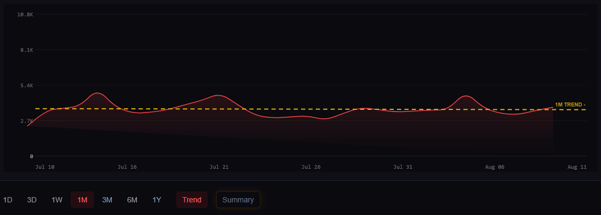Show the 1Y time range
Viewport: 601px width, 215px height.
tap(157, 200)
